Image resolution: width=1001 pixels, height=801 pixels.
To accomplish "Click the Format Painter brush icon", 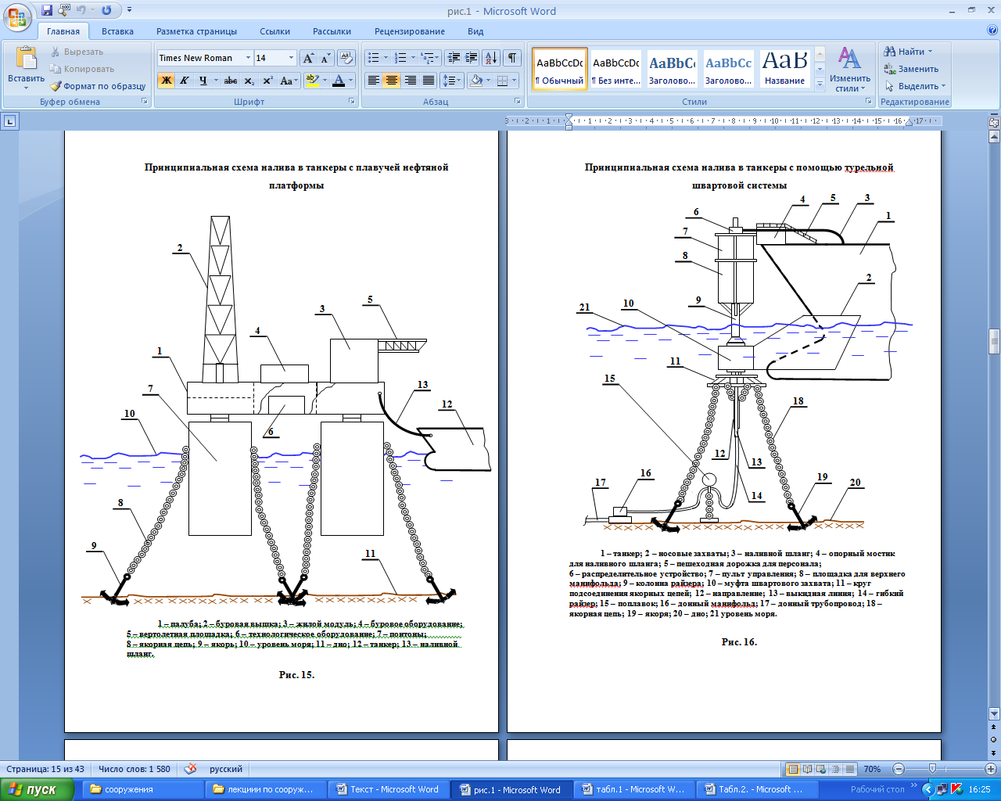I will pos(56,86).
